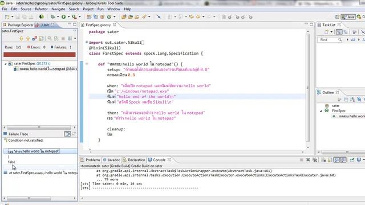Toggle Focus on Workweek in Task List

click(355, 32)
